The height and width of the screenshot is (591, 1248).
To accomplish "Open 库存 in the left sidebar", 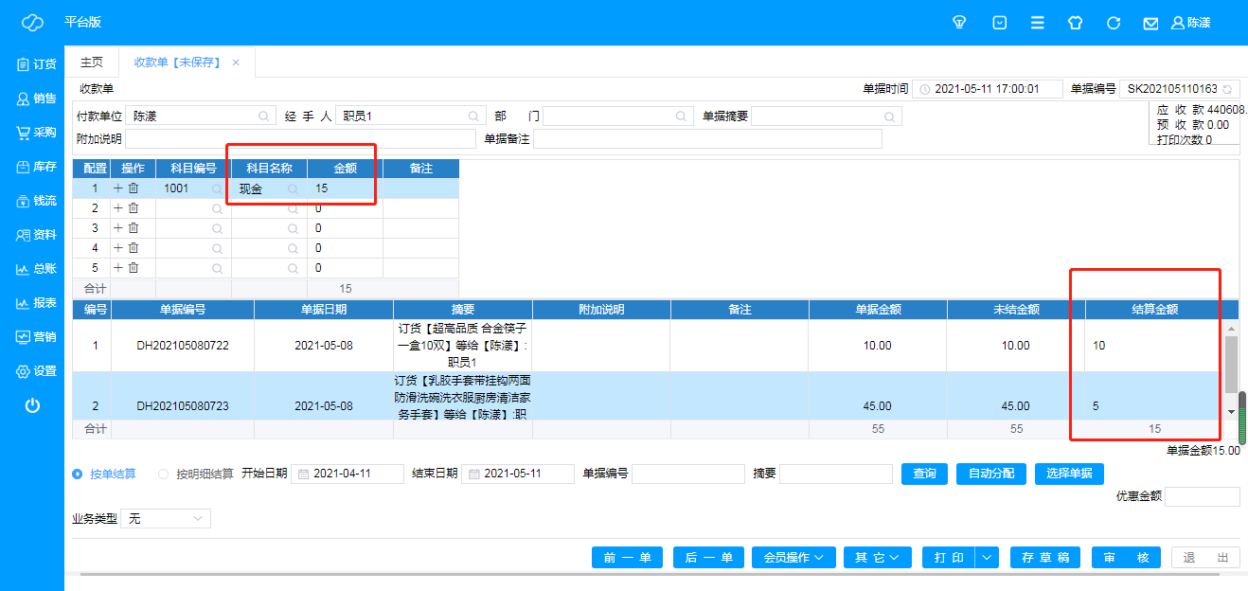I will click(36, 167).
